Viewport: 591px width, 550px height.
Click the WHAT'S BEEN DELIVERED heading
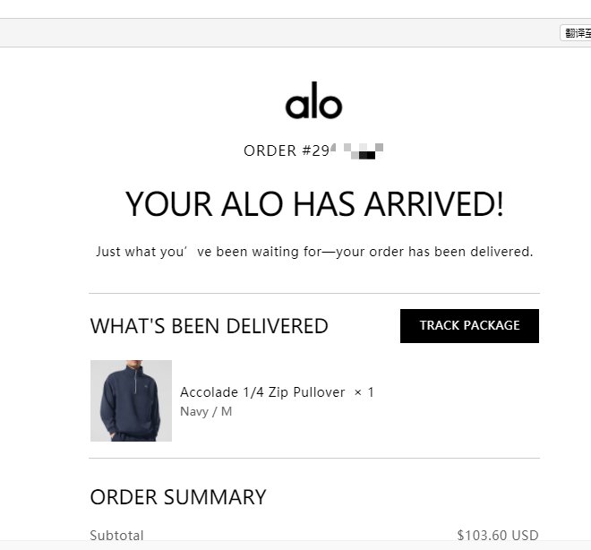[x=210, y=326]
